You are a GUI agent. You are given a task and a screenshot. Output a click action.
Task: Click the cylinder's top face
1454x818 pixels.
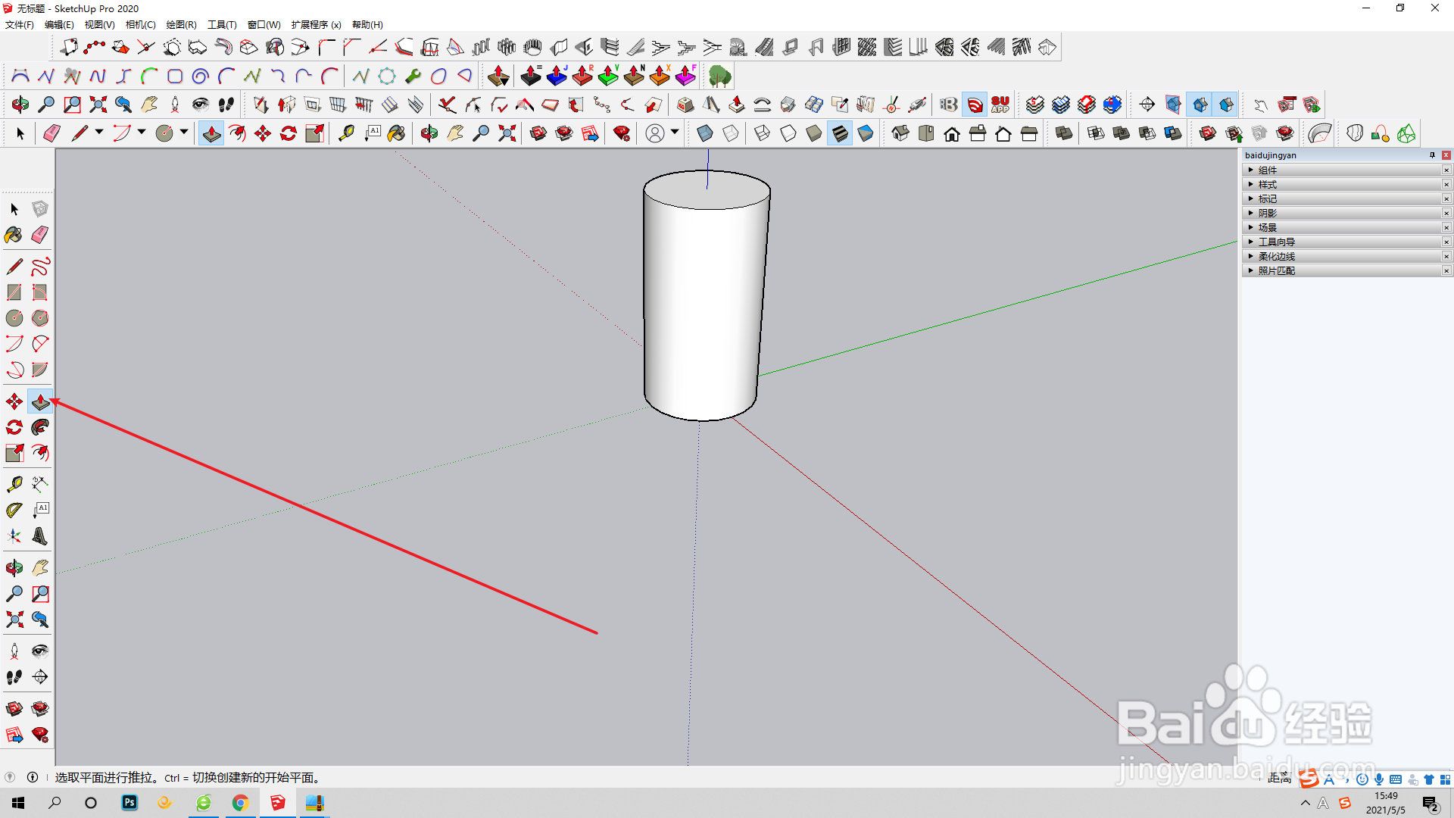(x=707, y=190)
